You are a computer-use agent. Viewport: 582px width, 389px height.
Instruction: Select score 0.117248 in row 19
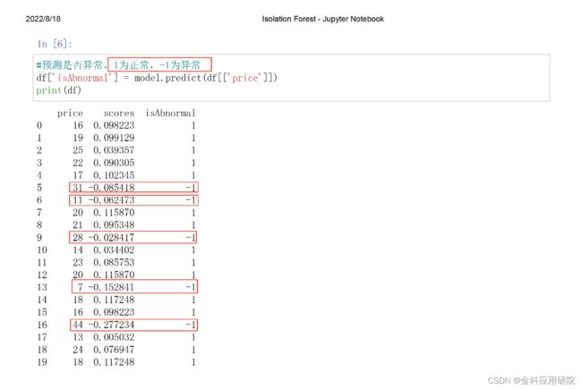coord(114,362)
